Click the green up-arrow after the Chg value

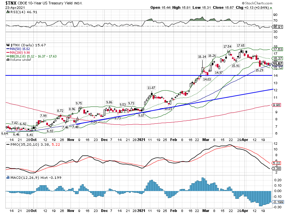coord(271,8)
